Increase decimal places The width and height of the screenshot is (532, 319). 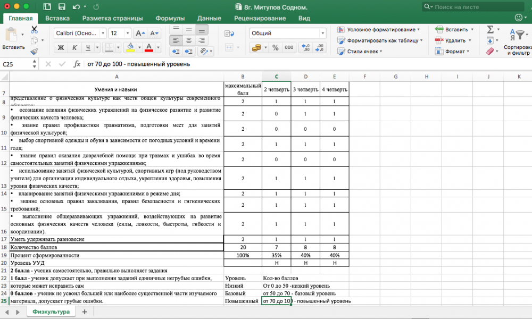[306, 48]
